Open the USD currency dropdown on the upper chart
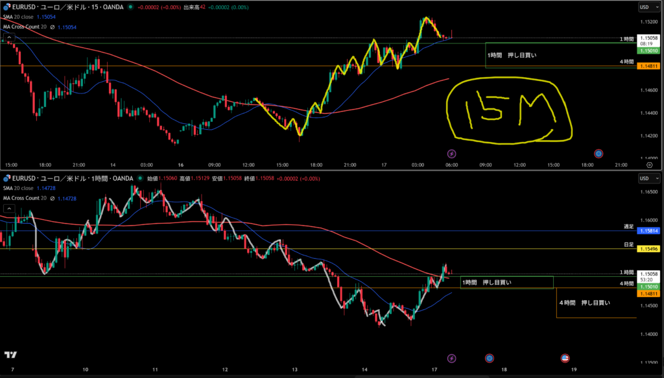Screen dimensions: 664x378 (x=646, y=7)
